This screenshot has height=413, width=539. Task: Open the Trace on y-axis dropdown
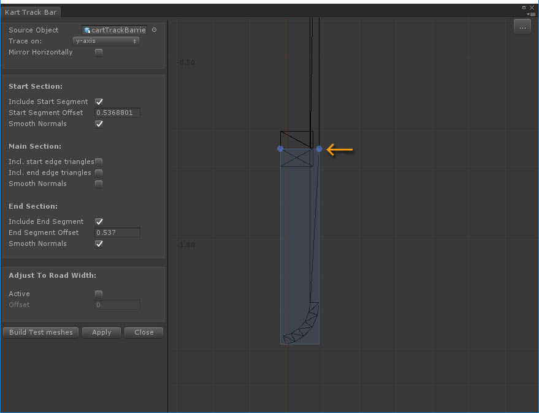click(106, 41)
